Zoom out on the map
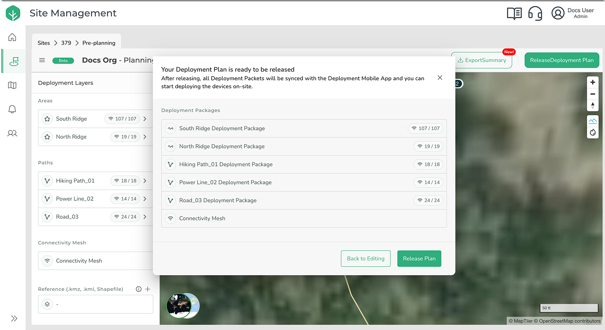Viewport: 605px width, 330px height. [593, 94]
